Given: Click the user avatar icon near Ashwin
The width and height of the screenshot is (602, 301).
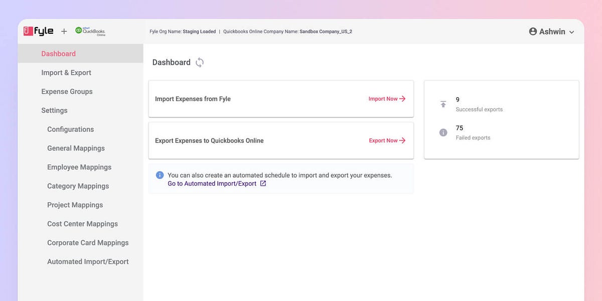Looking at the screenshot, I should tap(533, 31).
